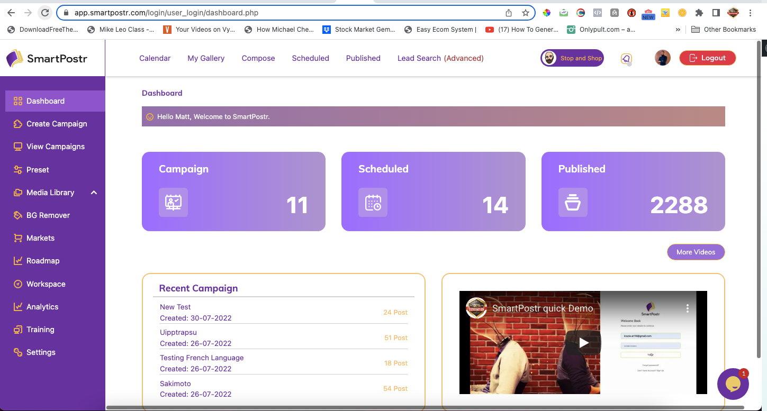Click the Campaign card presentation icon

pos(173,202)
